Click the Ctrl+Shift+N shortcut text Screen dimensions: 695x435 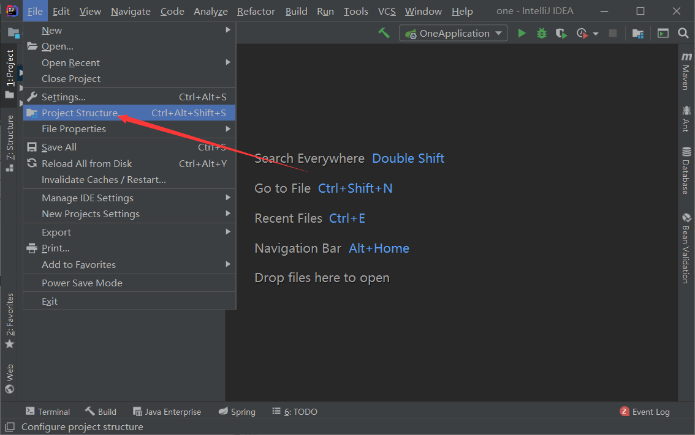pyautogui.click(x=355, y=188)
